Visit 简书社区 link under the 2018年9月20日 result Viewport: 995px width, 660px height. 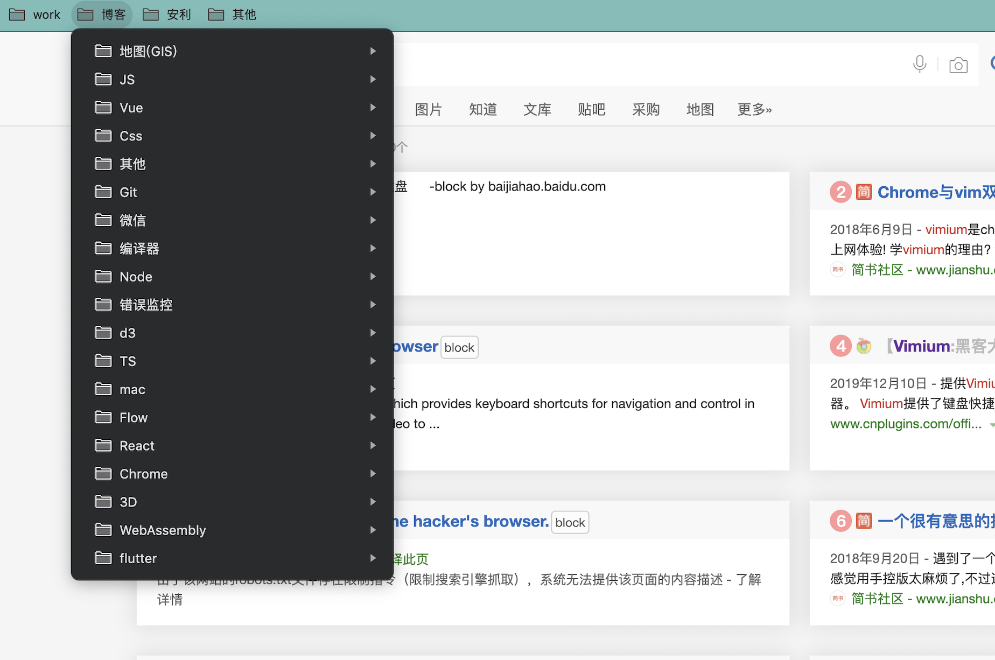[923, 599]
